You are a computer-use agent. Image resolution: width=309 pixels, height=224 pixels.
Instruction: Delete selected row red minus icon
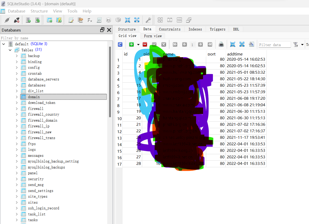click(145, 45)
